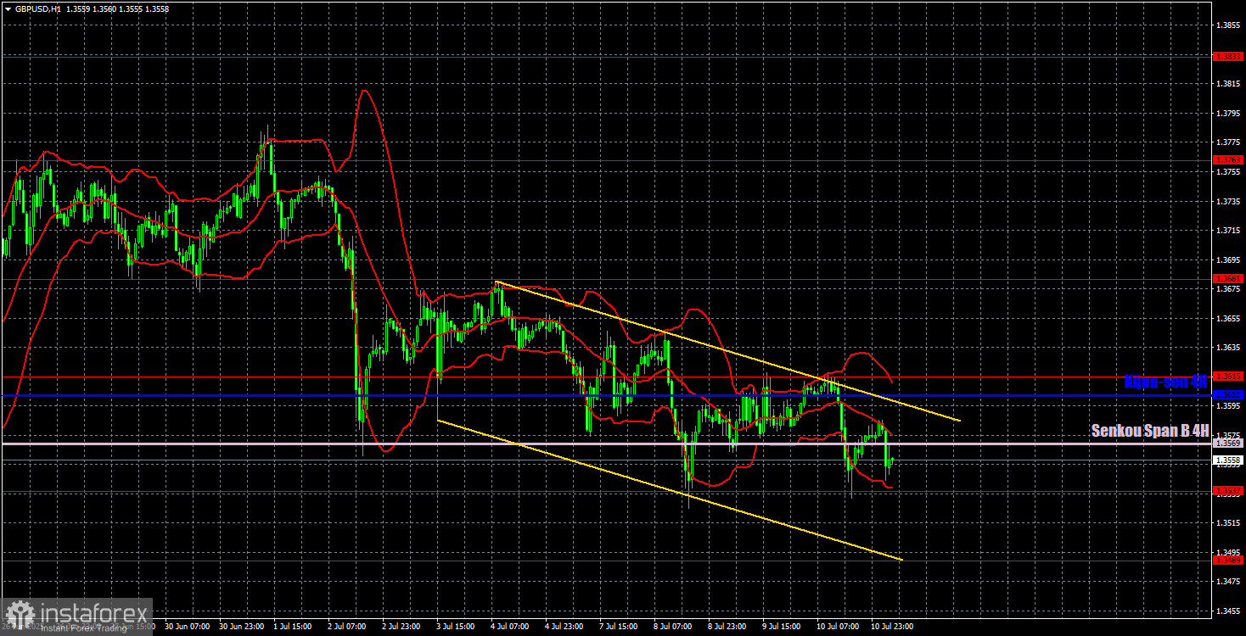Click the blue Kijun-sen price tag on the axis
Image resolution: width=1246 pixels, height=636 pixels.
pos(1228,394)
